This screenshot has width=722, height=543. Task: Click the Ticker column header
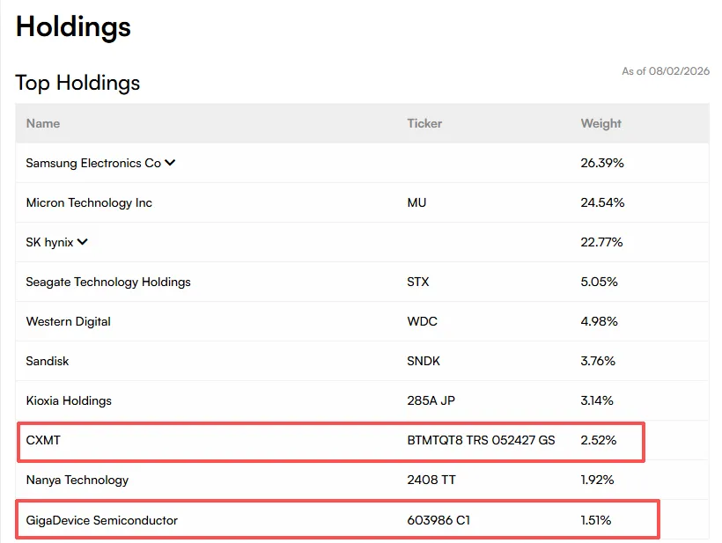point(424,123)
